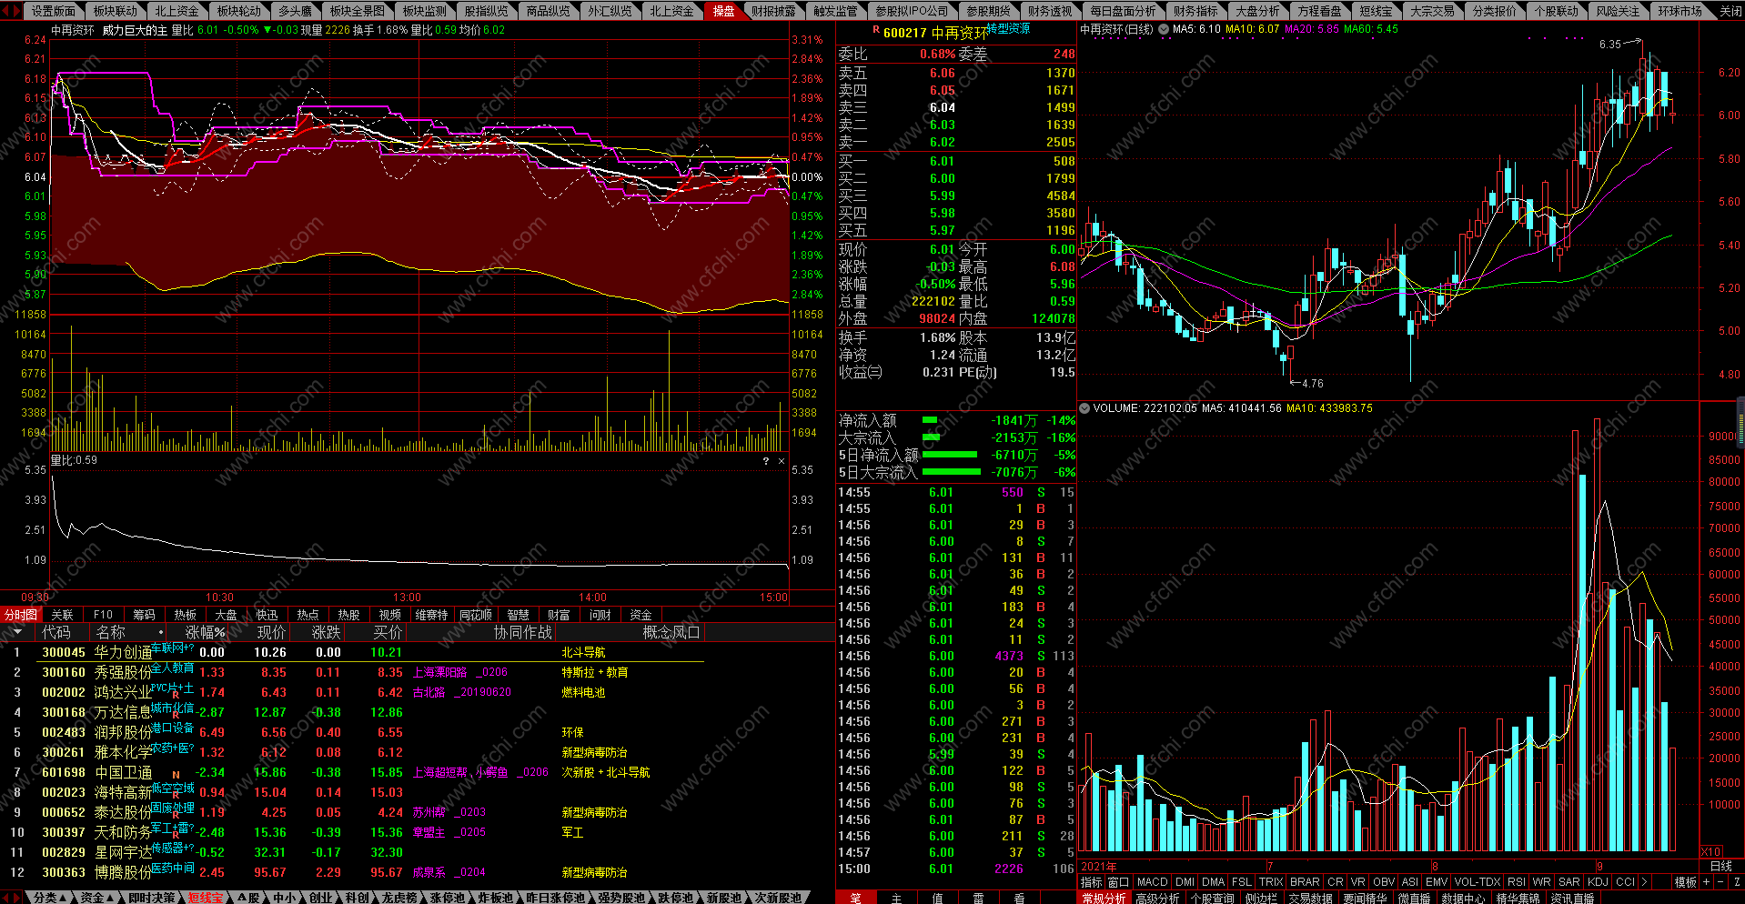Open the 资讯直播 bottom tab
The height and width of the screenshot is (904, 1745).
tap(1572, 898)
